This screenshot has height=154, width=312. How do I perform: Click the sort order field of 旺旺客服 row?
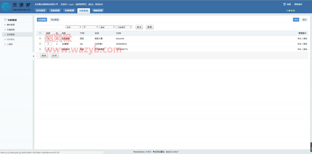[x=48, y=39]
